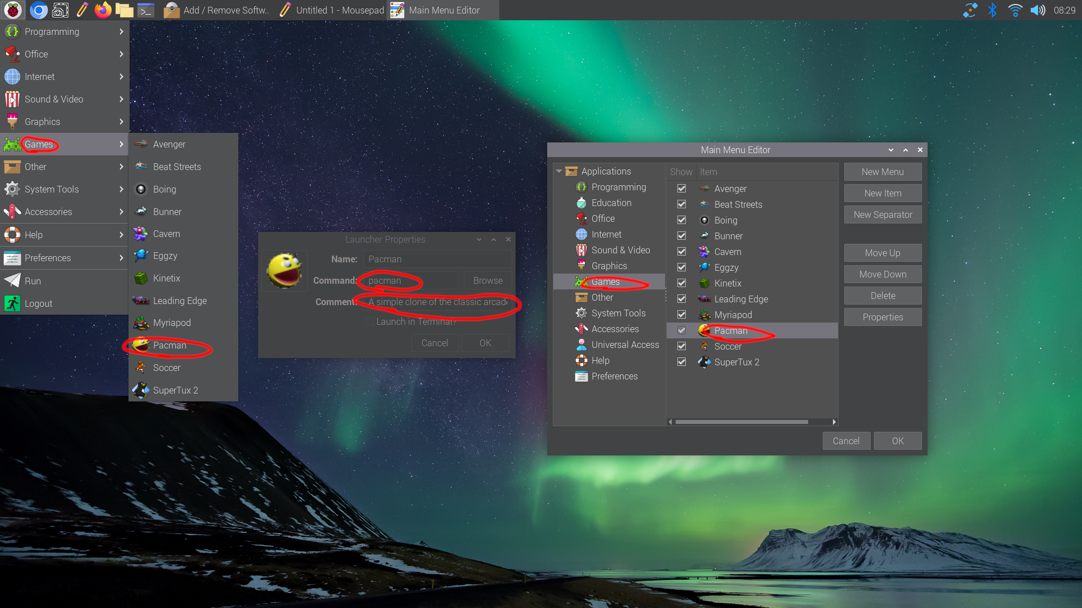Select Eggzy from the Games submenu

(165, 256)
